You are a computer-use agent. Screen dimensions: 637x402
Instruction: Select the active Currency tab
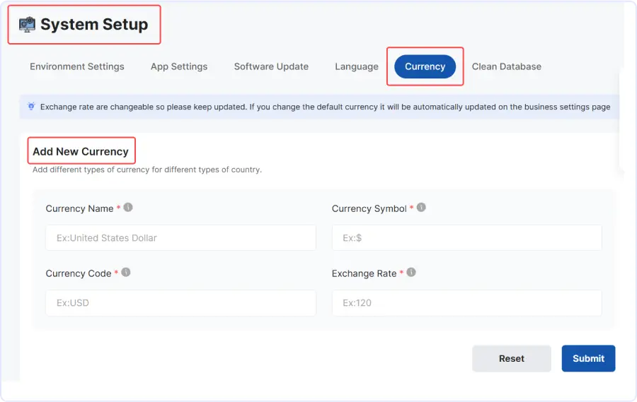click(x=425, y=66)
